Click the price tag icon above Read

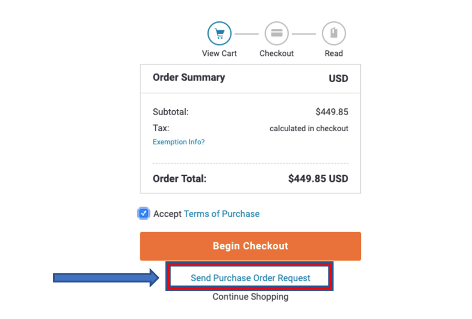click(334, 32)
